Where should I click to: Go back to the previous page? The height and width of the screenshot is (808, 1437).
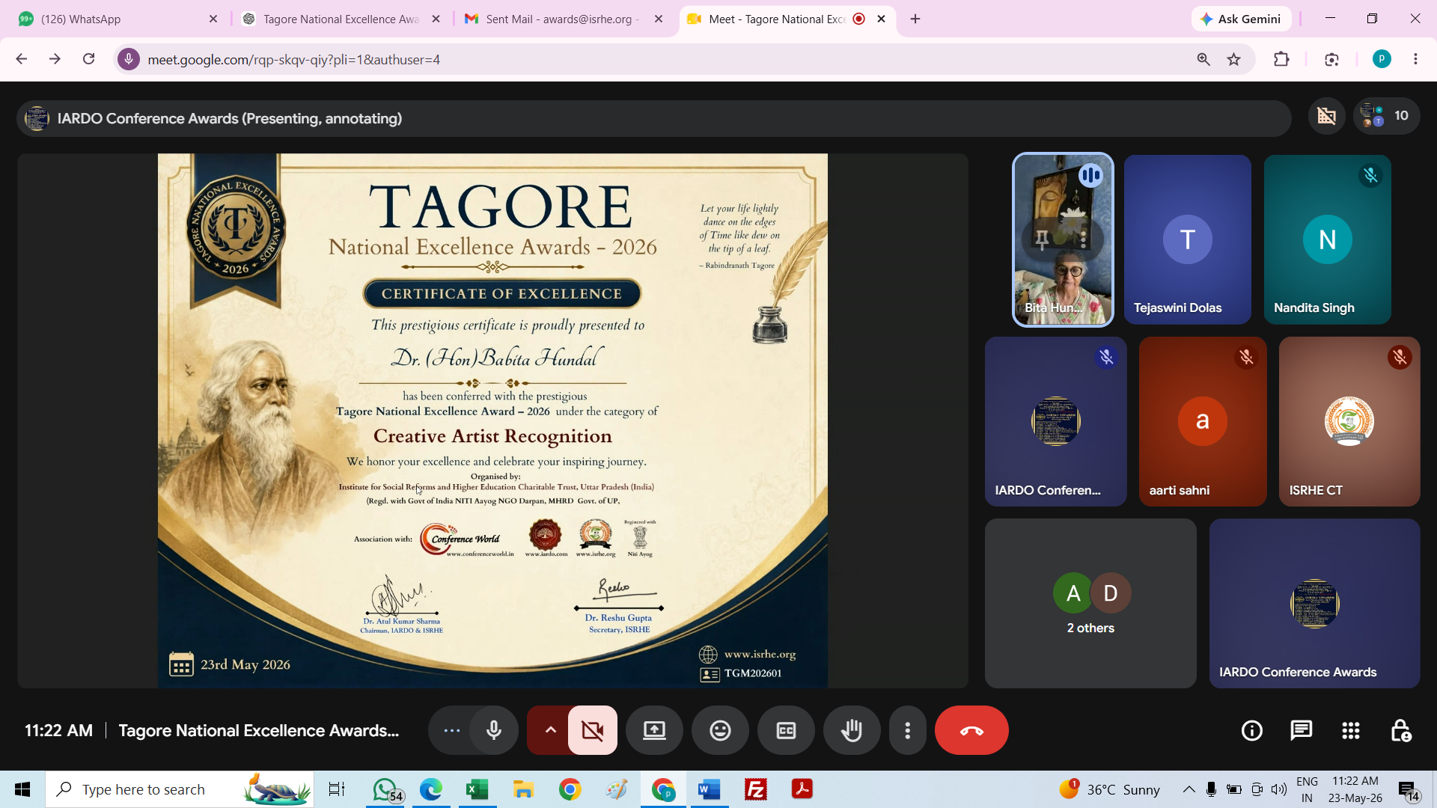pyautogui.click(x=22, y=59)
